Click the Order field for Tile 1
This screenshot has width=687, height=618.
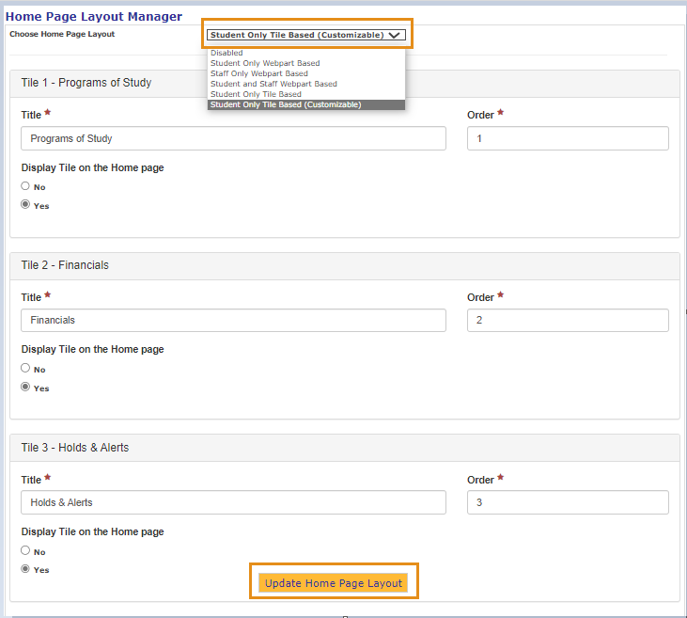[568, 138]
